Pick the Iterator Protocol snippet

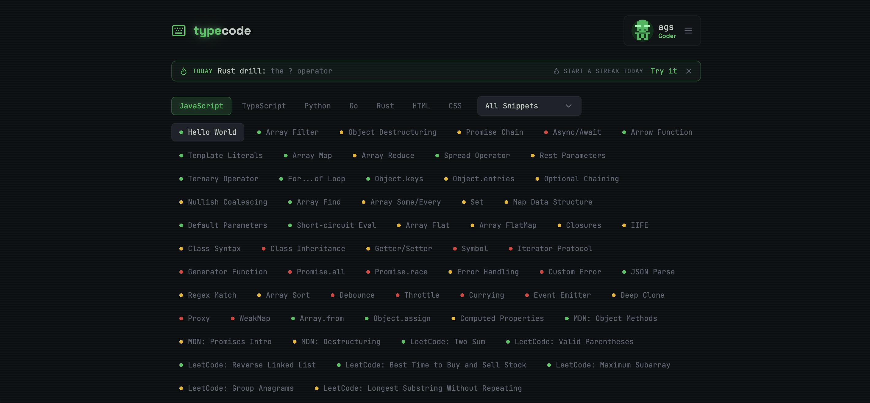551,249
